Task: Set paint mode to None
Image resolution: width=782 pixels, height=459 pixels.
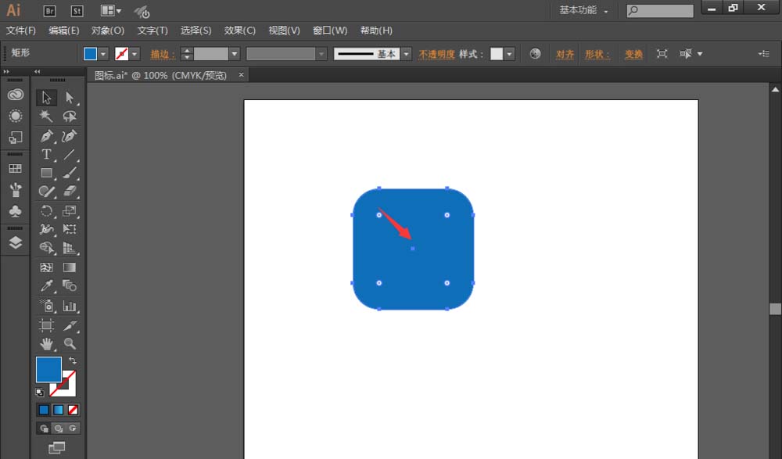Action: [73, 410]
